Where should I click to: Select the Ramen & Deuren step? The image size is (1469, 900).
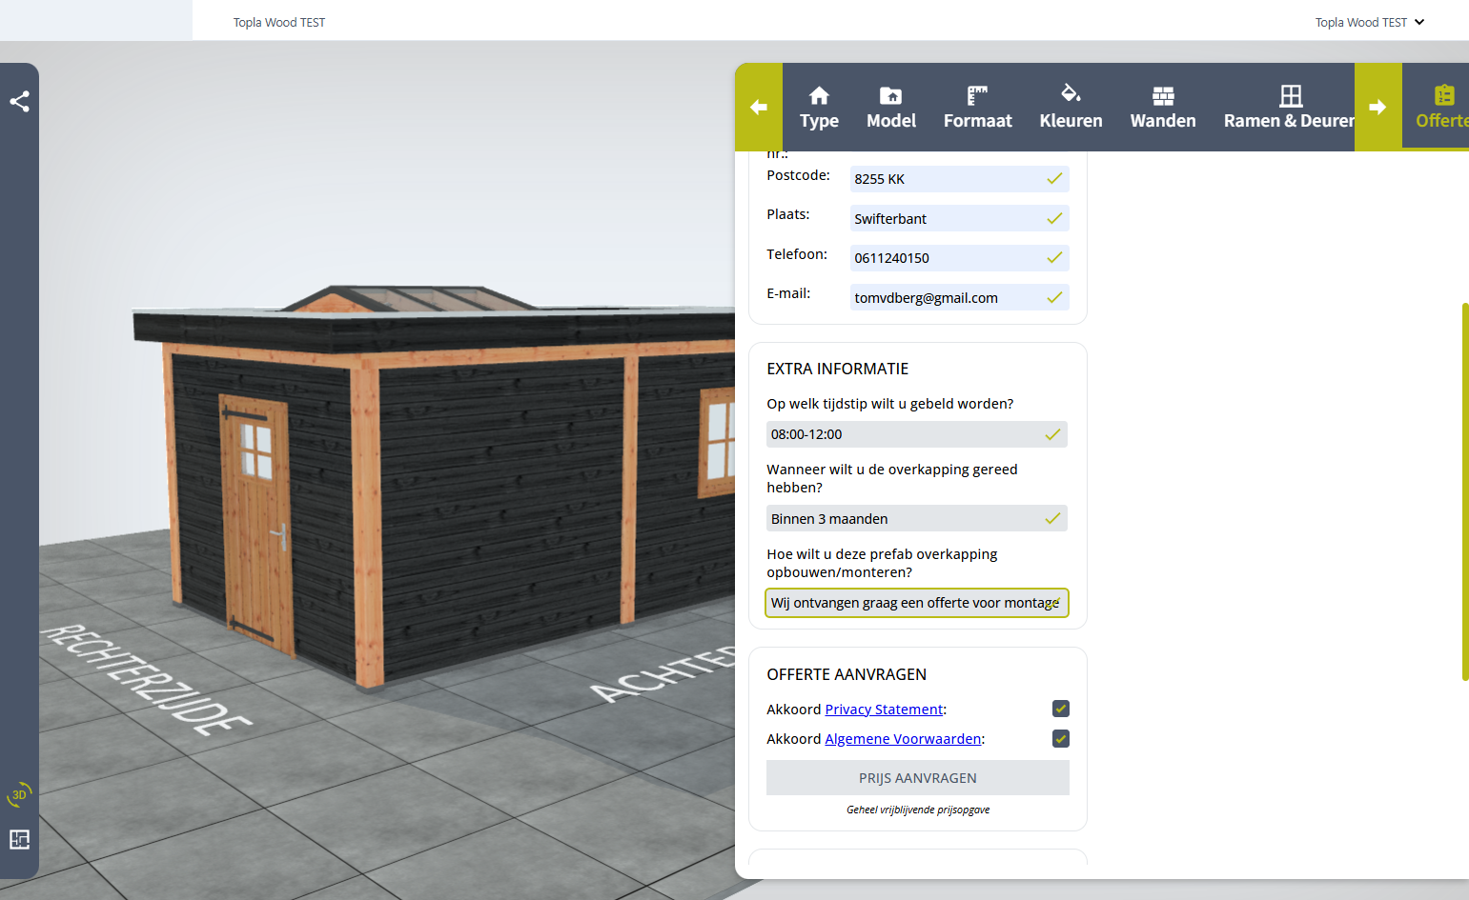click(1289, 107)
